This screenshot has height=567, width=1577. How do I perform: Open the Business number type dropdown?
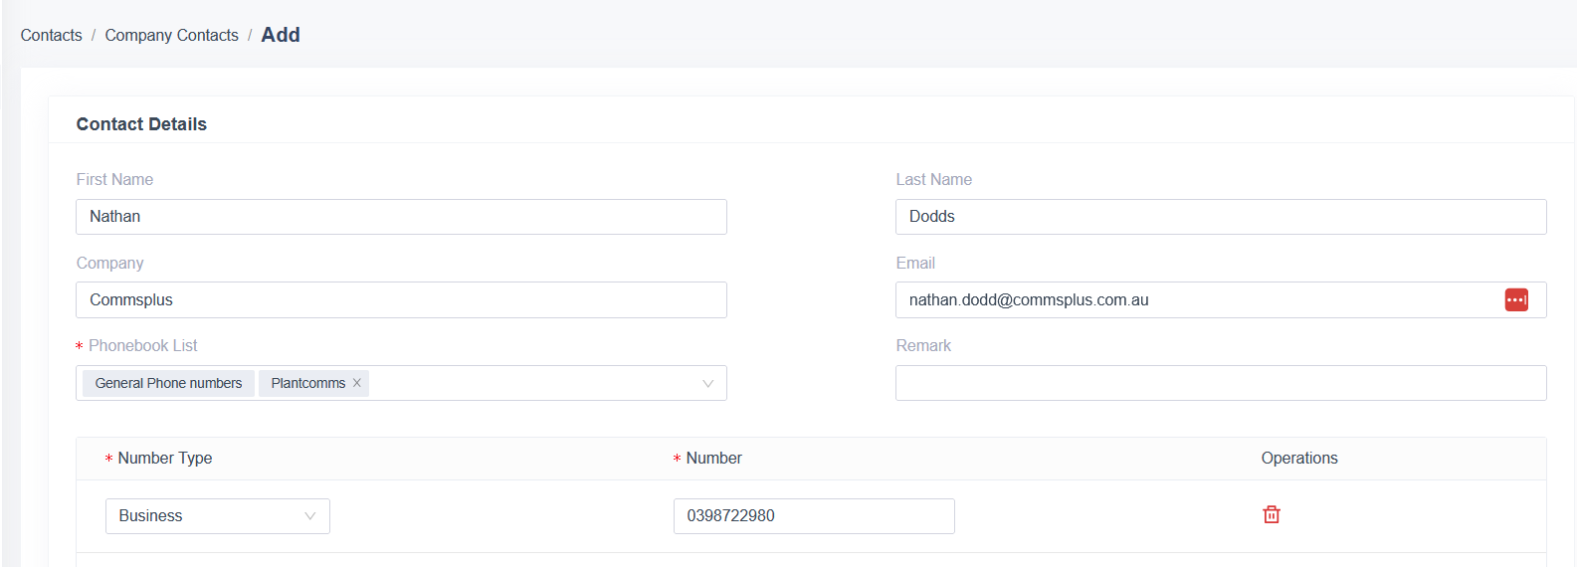(x=218, y=516)
